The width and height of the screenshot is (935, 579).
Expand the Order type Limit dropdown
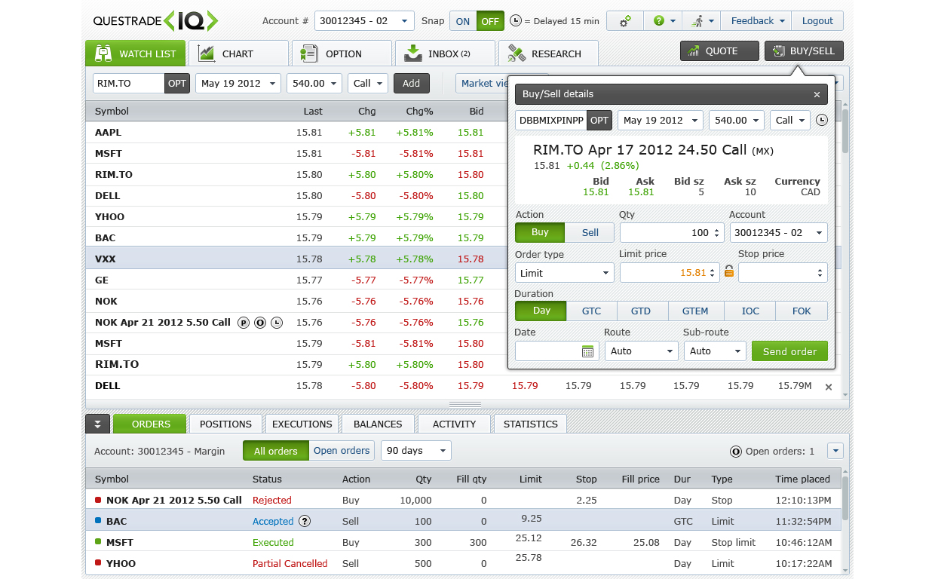tap(564, 273)
